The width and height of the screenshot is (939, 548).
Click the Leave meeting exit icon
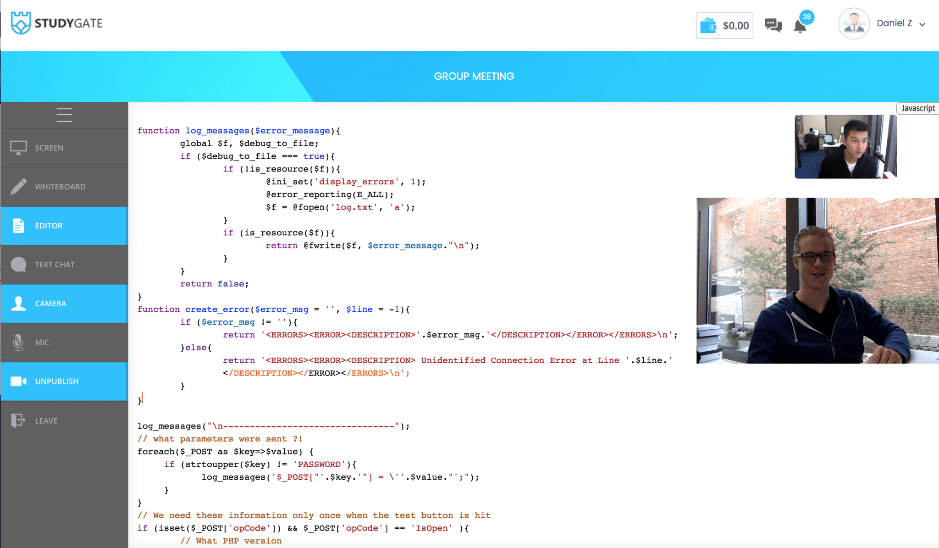(x=18, y=421)
